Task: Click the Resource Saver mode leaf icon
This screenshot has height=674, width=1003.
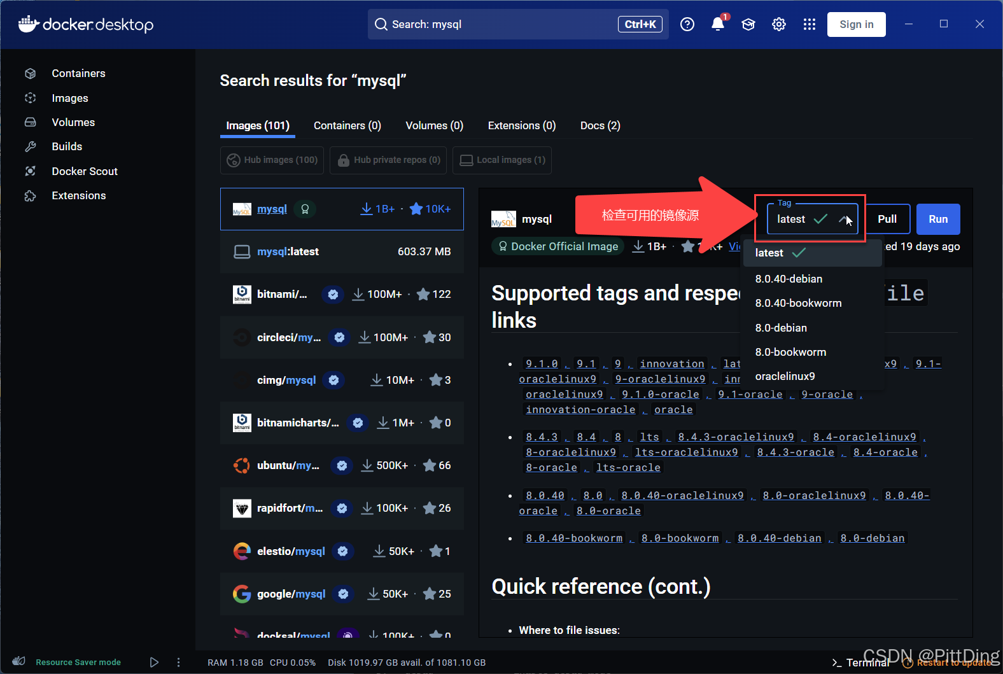Action: (x=19, y=661)
